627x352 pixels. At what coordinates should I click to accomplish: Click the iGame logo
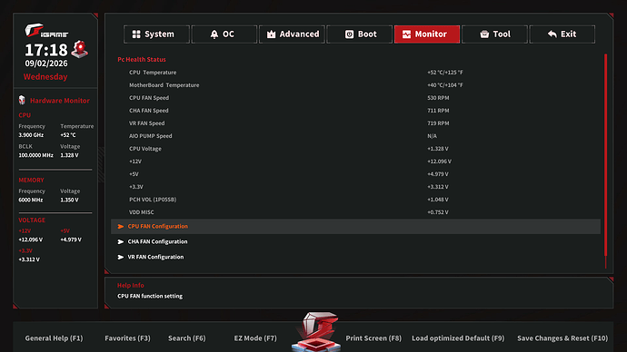pos(46,31)
